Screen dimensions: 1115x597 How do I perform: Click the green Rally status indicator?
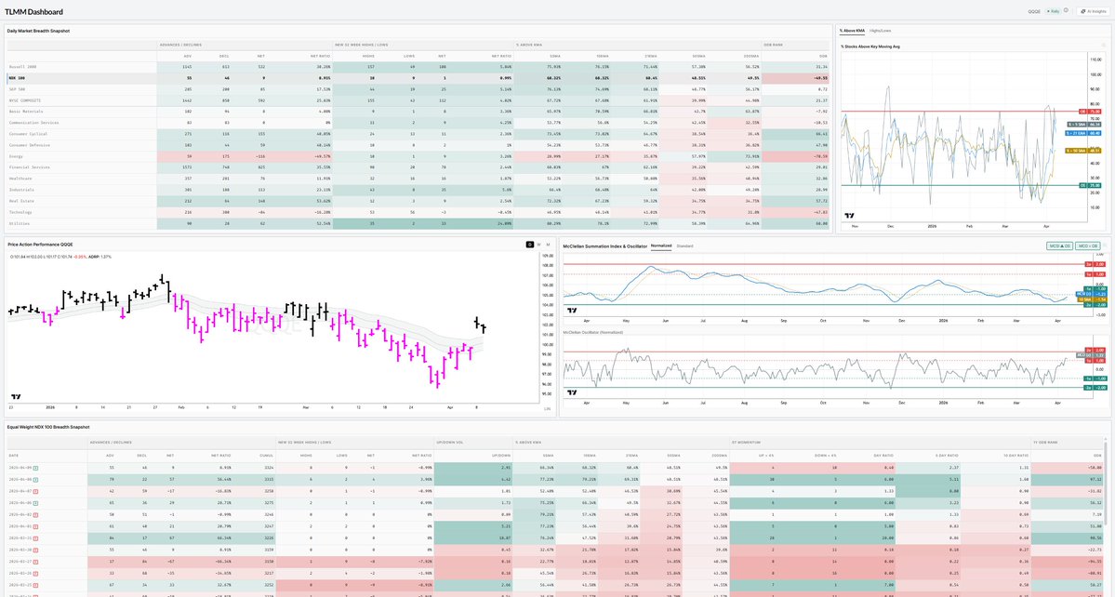coord(1054,10)
